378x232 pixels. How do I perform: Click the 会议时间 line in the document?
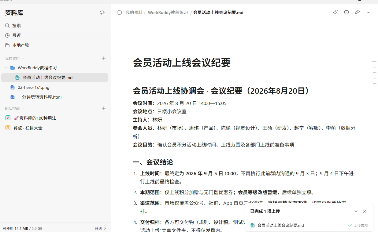180,103
